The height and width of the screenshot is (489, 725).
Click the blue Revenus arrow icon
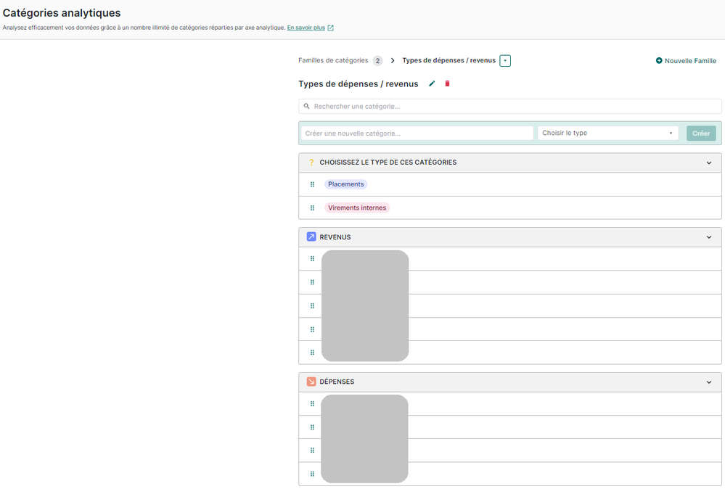coord(311,237)
